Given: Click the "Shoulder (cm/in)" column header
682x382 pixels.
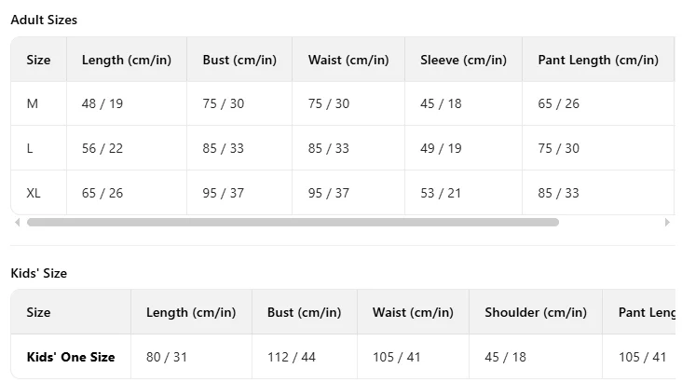Looking at the screenshot, I should point(535,312).
